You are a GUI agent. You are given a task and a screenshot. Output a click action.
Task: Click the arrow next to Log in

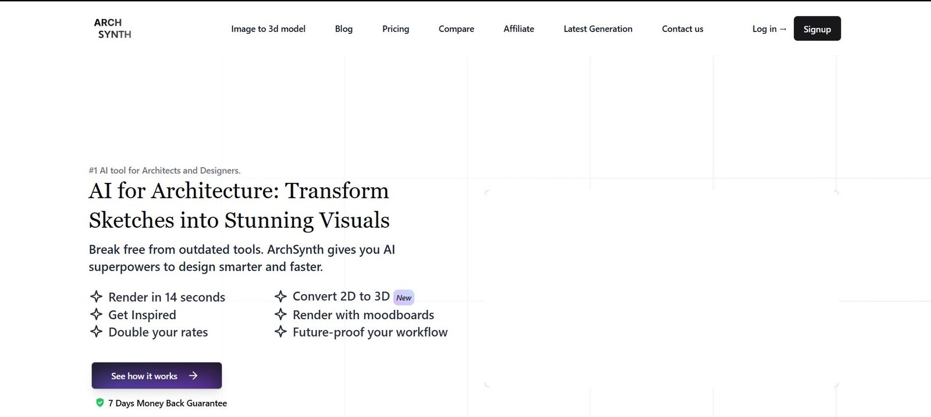782,29
